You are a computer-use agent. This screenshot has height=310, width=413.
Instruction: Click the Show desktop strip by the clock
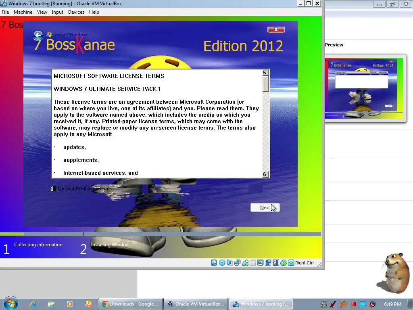coord(410,304)
